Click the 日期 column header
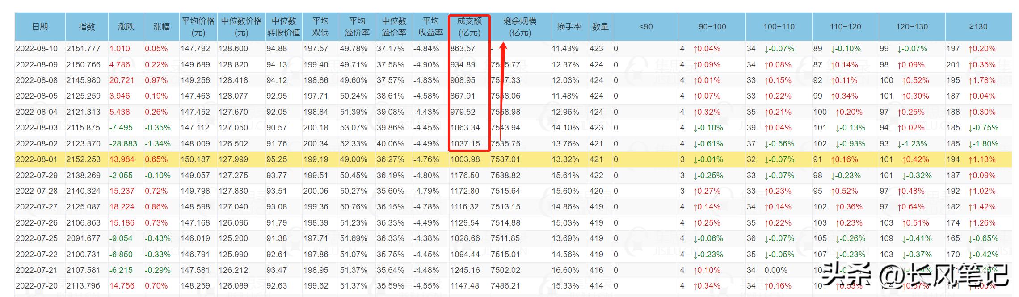Screen dimensions: 1019x297 coord(40,27)
